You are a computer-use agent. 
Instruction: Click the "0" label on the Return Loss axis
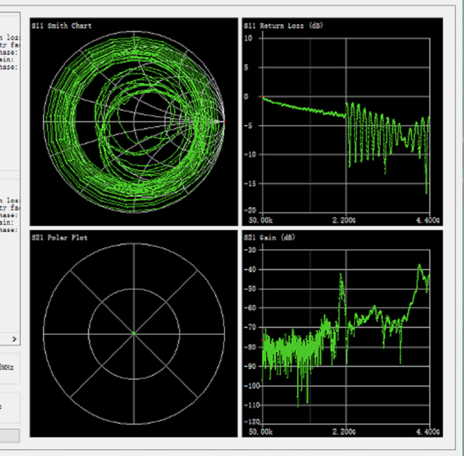pyautogui.click(x=246, y=97)
